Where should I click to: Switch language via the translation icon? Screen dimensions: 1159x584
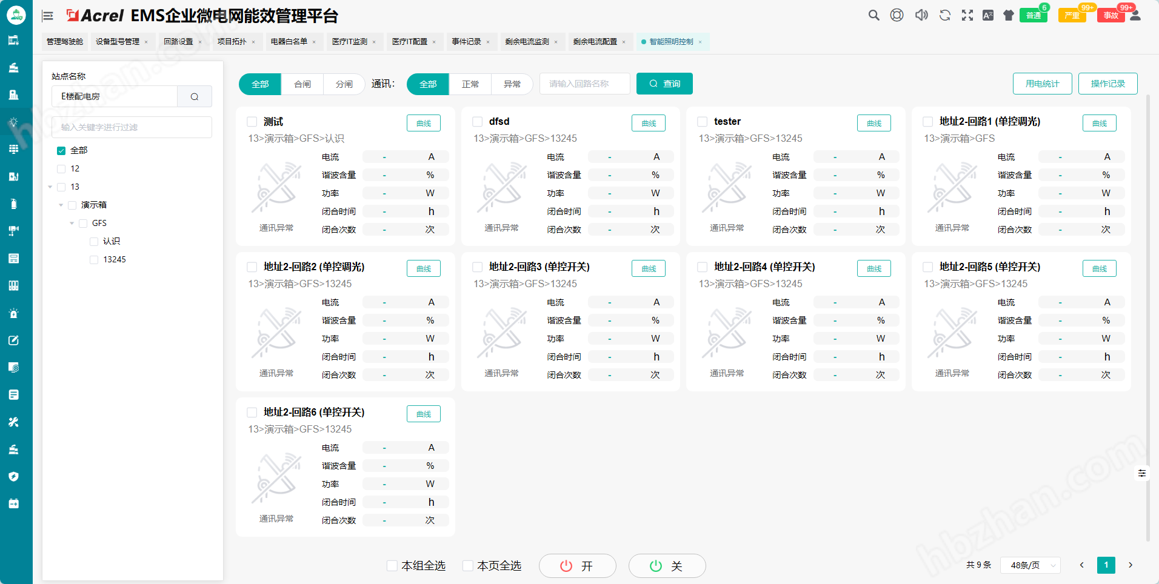[x=988, y=15]
